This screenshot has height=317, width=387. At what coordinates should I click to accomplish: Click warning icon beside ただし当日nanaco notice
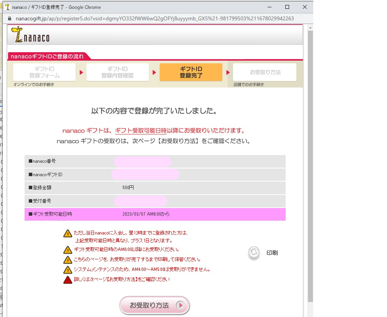coord(68,233)
